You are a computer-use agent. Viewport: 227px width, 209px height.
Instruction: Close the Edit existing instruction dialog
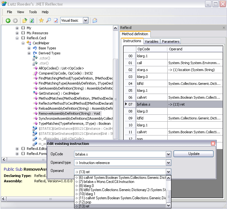[213, 144]
